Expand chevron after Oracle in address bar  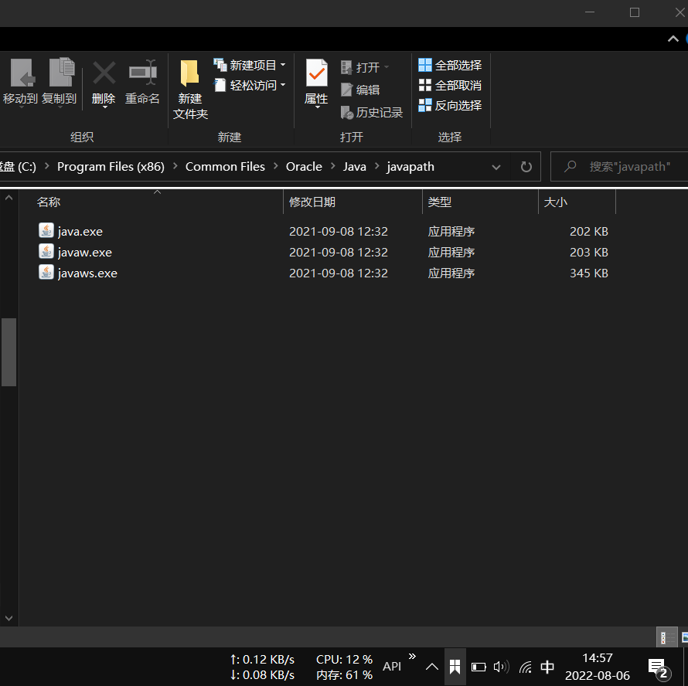332,166
